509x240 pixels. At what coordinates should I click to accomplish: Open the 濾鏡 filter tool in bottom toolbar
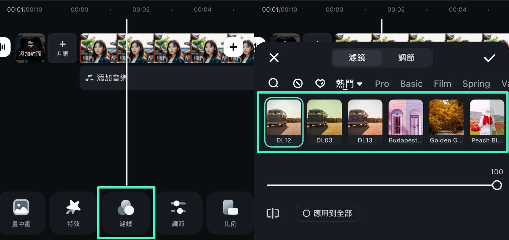[126, 213]
